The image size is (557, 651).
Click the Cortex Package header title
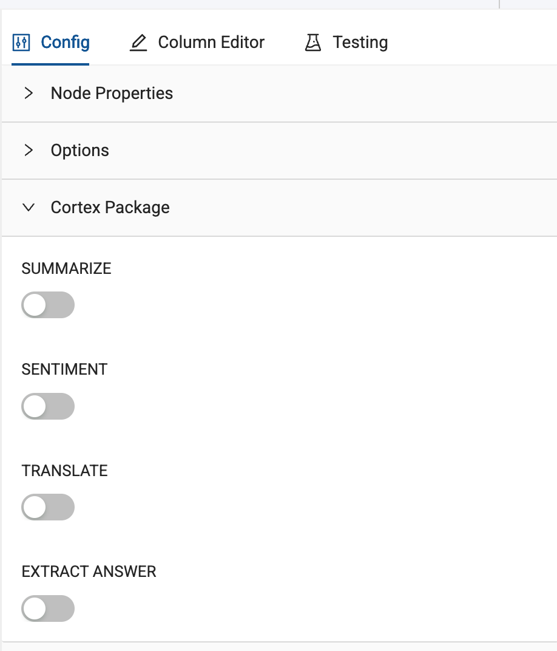coord(110,208)
